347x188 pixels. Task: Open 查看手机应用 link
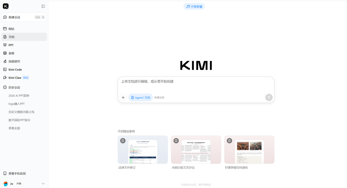click(24, 173)
